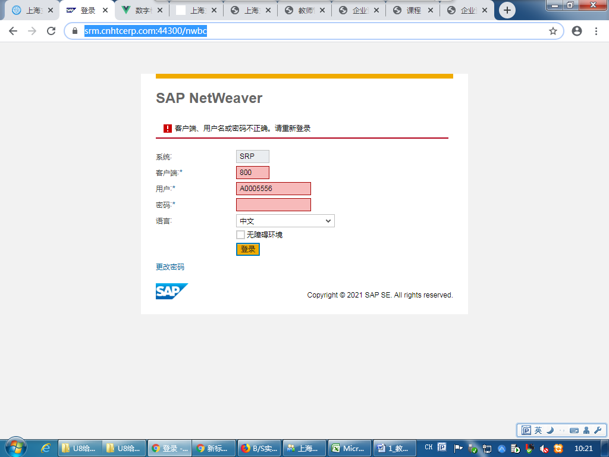This screenshot has width=609, height=457.
Task: Open the Firefox B/S window in taskbar
Action: [x=259, y=448]
